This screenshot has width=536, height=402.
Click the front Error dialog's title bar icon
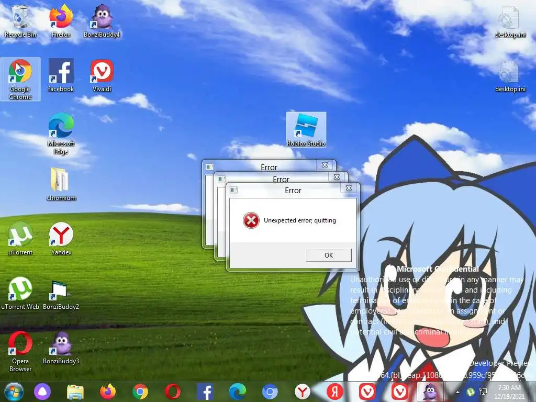(x=234, y=190)
